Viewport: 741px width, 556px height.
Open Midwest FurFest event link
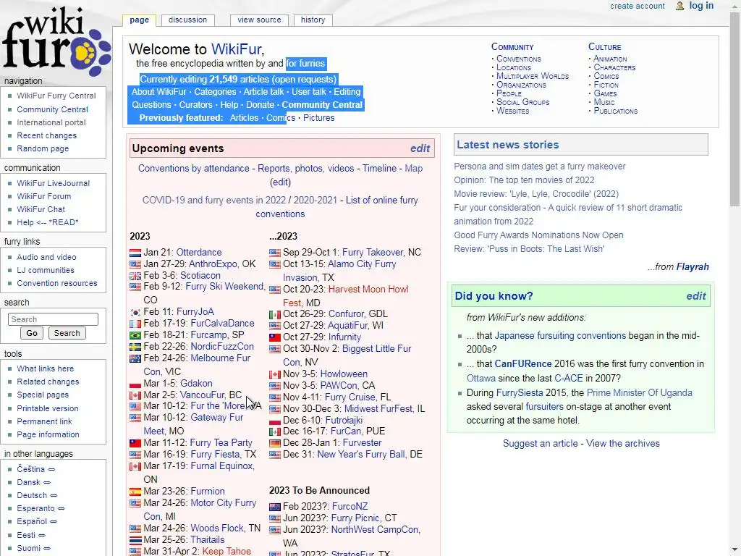(378, 408)
